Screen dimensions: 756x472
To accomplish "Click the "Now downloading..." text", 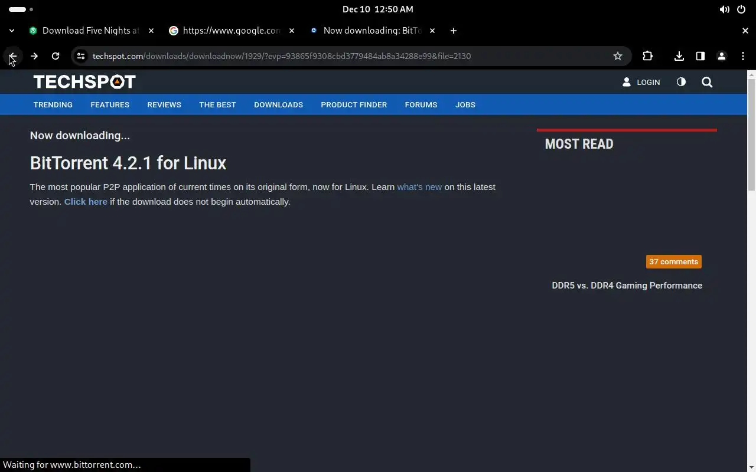I will pyautogui.click(x=80, y=136).
